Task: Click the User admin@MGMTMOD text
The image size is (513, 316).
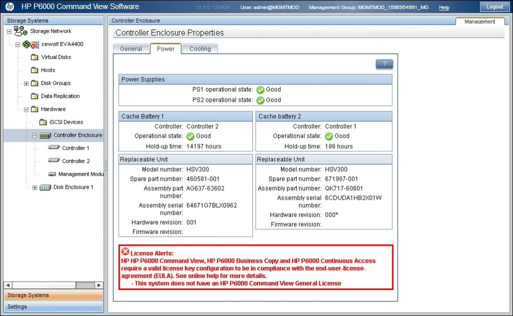Action: coord(270,7)
